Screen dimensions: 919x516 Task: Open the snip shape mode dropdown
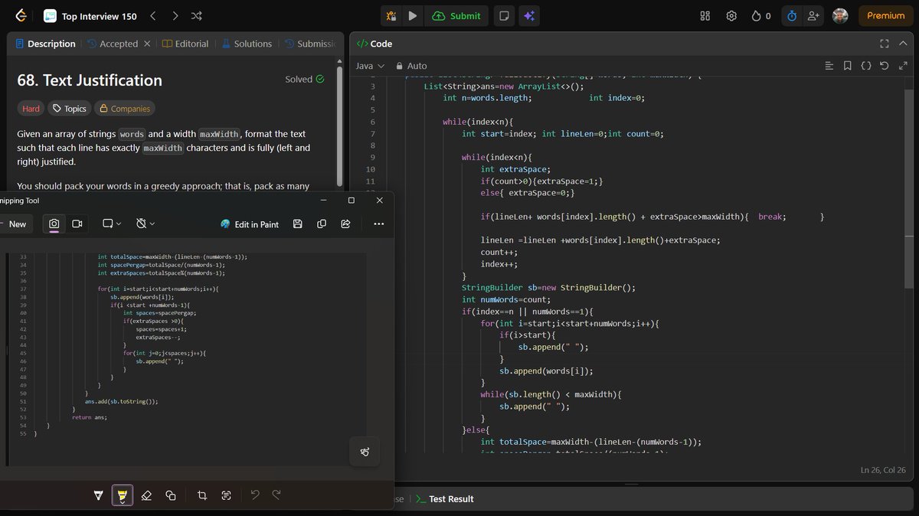pos(111,224)
